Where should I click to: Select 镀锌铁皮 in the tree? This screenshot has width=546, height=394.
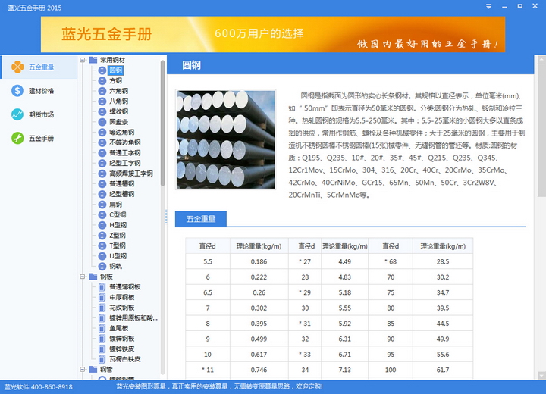(x=122, y=349)
